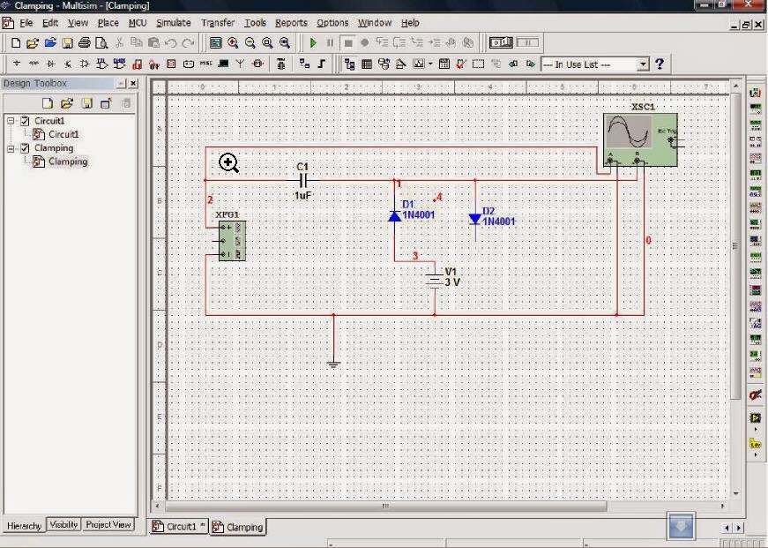Open the help question mark icon
Screen dimensions: 768x548
(x=660, y=64)
